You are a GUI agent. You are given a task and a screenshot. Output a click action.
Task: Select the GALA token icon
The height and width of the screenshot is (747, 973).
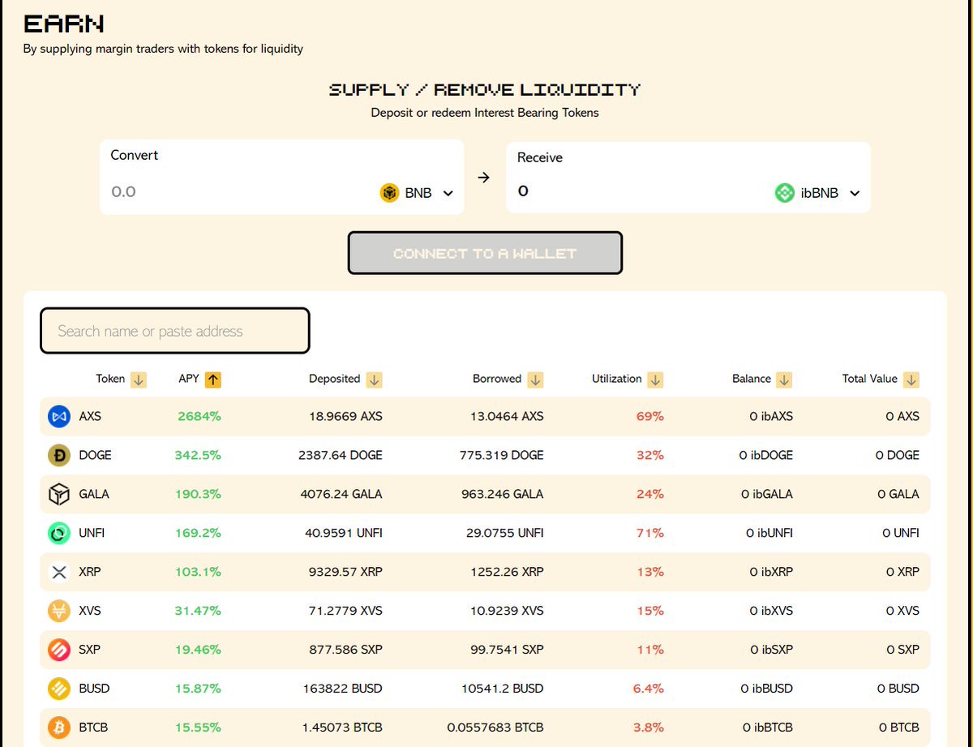[58, 494]
